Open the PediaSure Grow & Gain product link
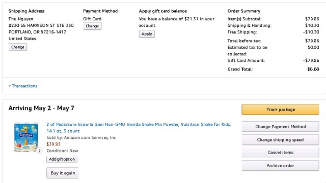The image size is (326, 183). 139,128
